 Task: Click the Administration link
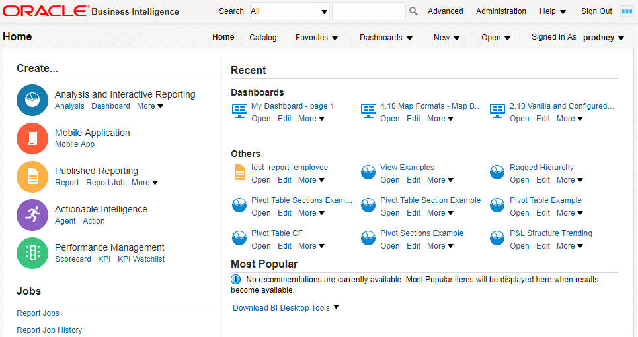point(501,11)
